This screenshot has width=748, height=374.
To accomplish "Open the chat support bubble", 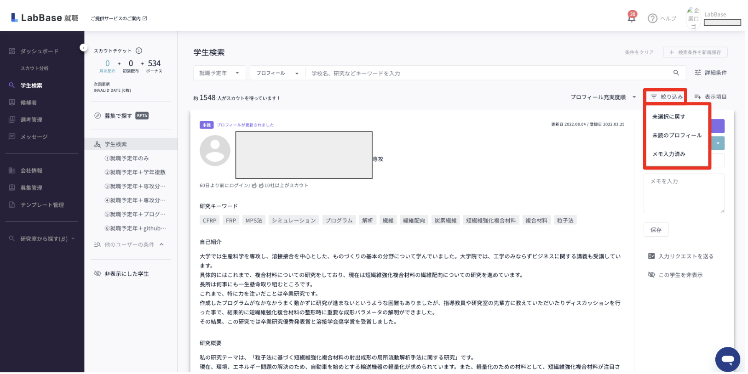I will [728, 359].
